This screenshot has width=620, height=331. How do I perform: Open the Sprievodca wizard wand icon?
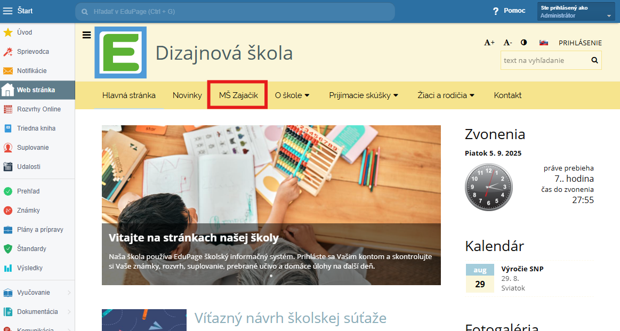(8, 52)
